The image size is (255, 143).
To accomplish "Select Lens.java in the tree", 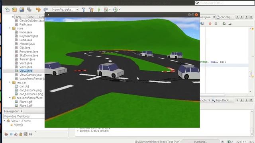I will coord(25,40).
